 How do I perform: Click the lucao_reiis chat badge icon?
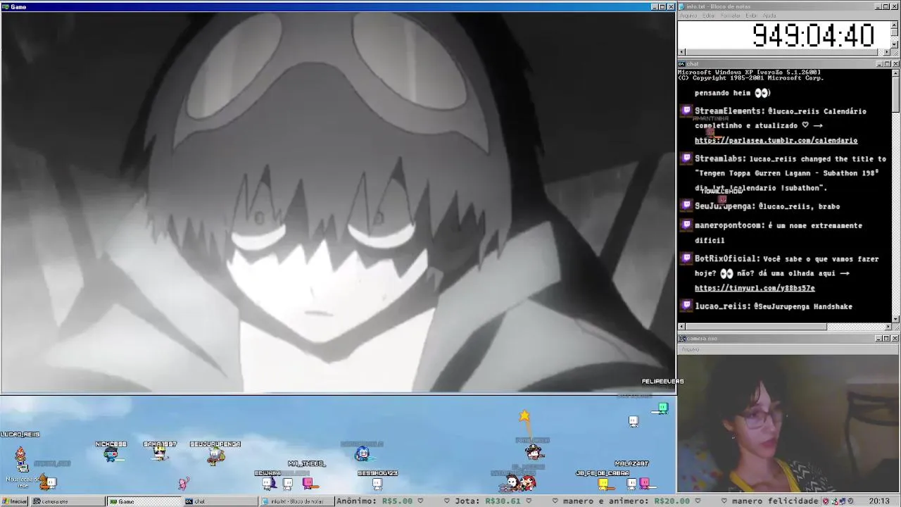tap(686, 306)
